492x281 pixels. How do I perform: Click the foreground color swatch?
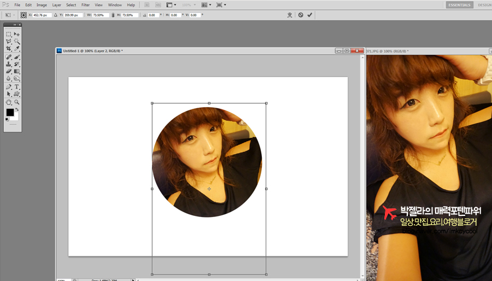10,112
